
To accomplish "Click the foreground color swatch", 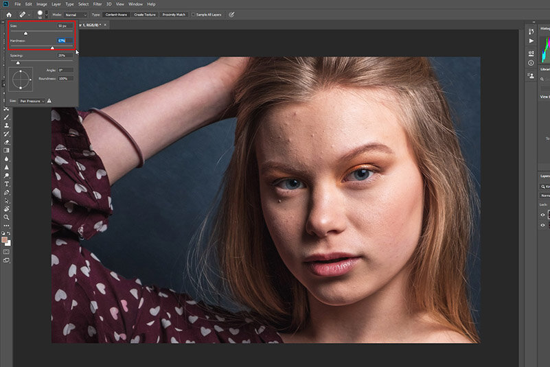I will point(5,240).
